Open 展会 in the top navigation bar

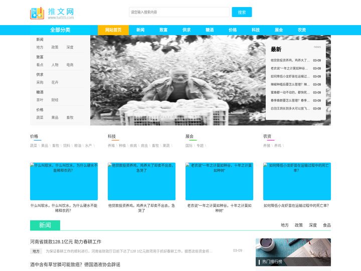(x=279, y=30)
